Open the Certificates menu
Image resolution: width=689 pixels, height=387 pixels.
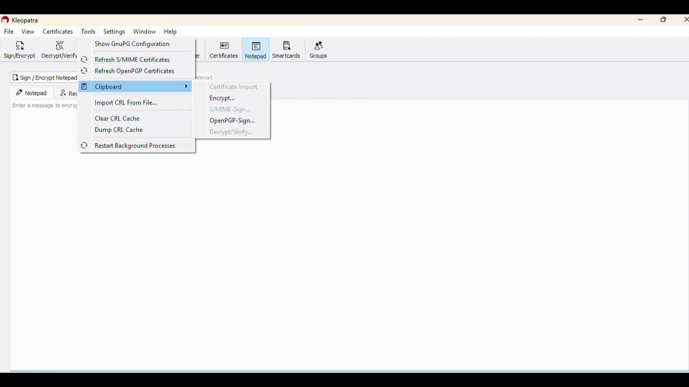click(58, 32)
